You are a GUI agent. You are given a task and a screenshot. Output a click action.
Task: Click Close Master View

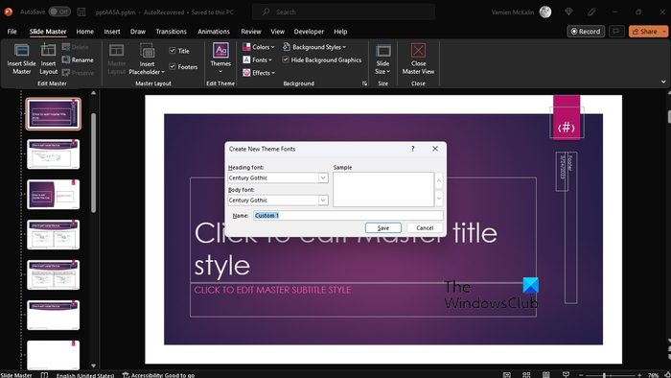click(x=418, y=59)
